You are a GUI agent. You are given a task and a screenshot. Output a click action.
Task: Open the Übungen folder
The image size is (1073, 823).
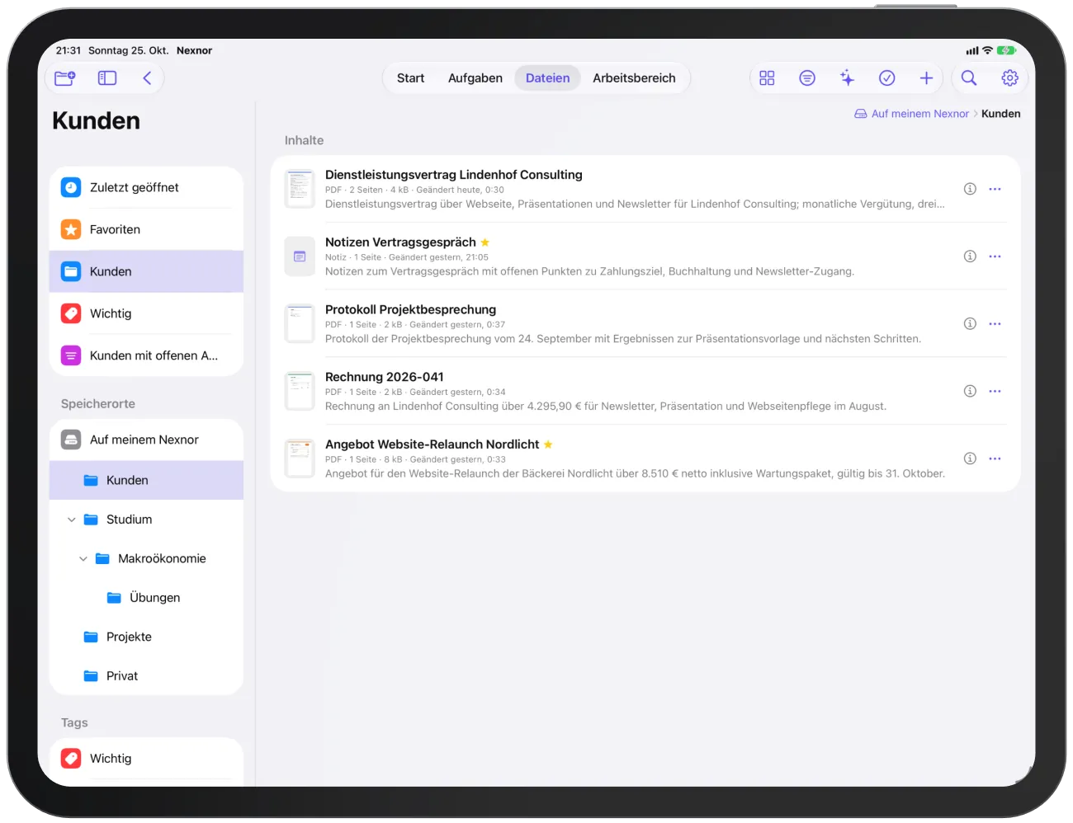tap(146, 598)
